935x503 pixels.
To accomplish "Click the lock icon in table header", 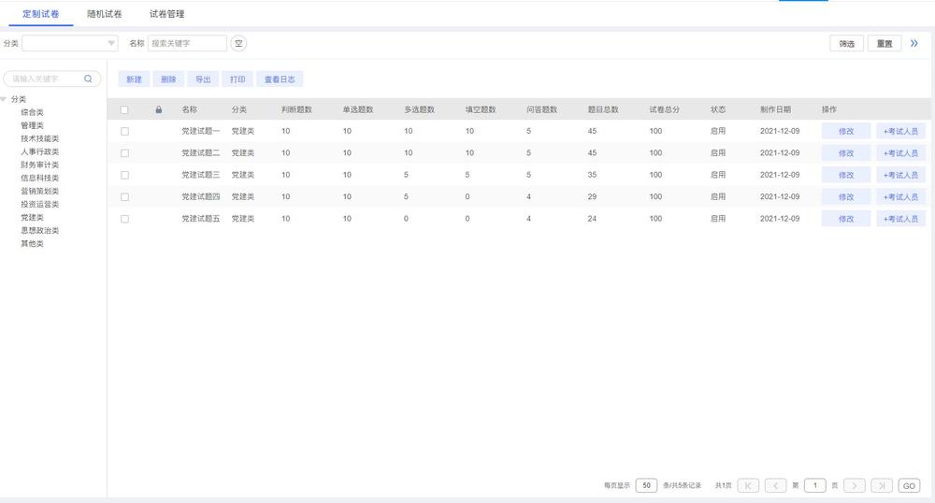I will click(x=158, y=109).
